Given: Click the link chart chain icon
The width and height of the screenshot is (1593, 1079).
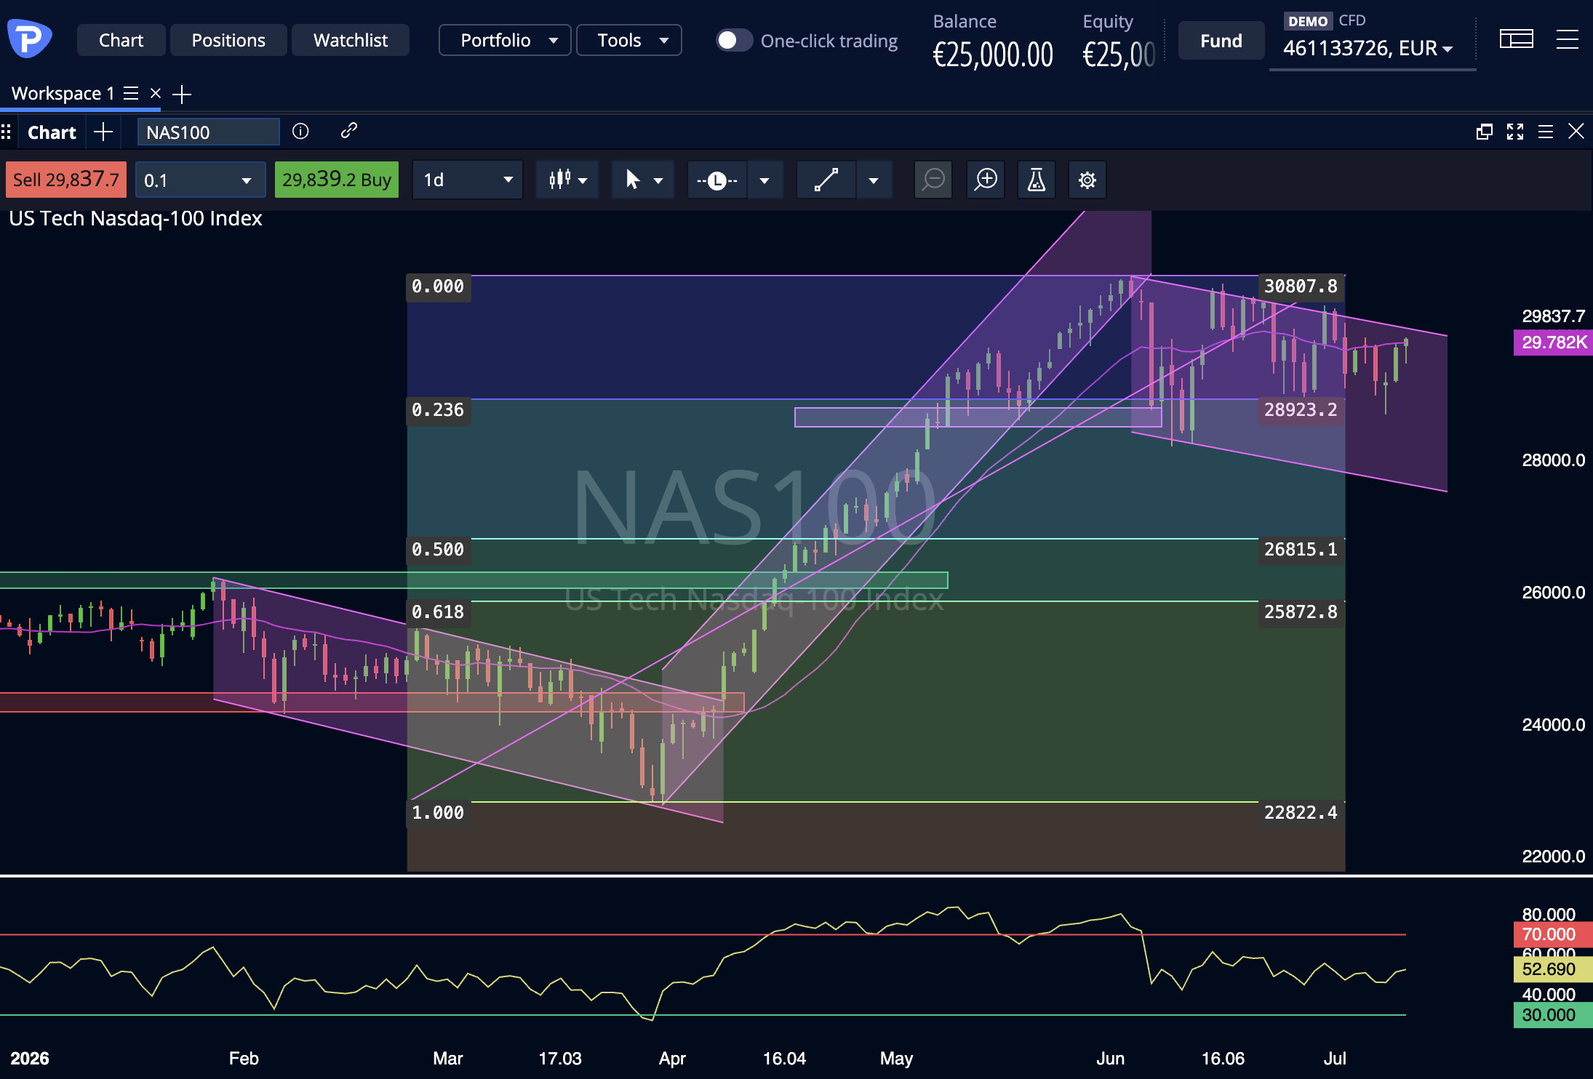Looking at the screenshot, I should pos(348,131).
